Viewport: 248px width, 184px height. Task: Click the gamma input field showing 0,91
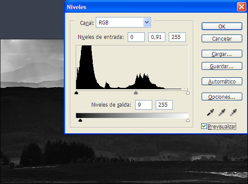tap(157, 37)
